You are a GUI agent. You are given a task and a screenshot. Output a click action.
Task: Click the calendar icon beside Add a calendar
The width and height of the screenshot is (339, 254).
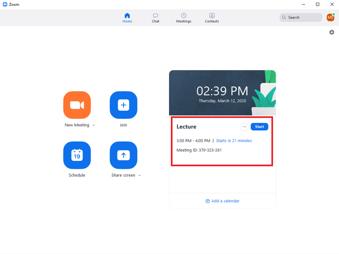tap(207, 201)
